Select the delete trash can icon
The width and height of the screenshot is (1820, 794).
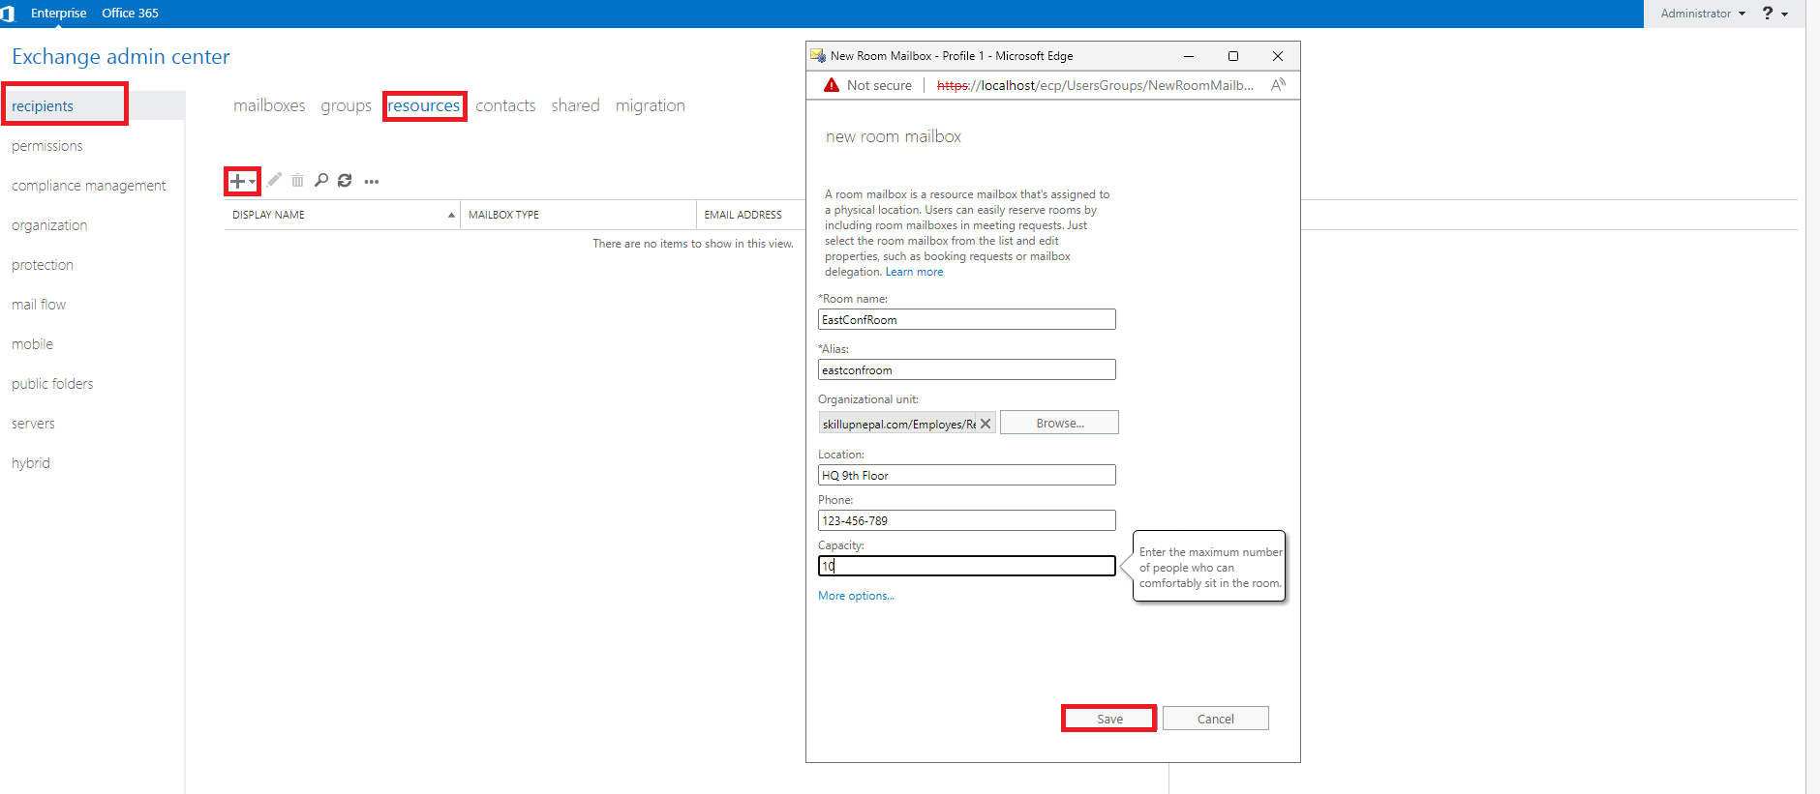pyautogui.click(x=297, y=181)
